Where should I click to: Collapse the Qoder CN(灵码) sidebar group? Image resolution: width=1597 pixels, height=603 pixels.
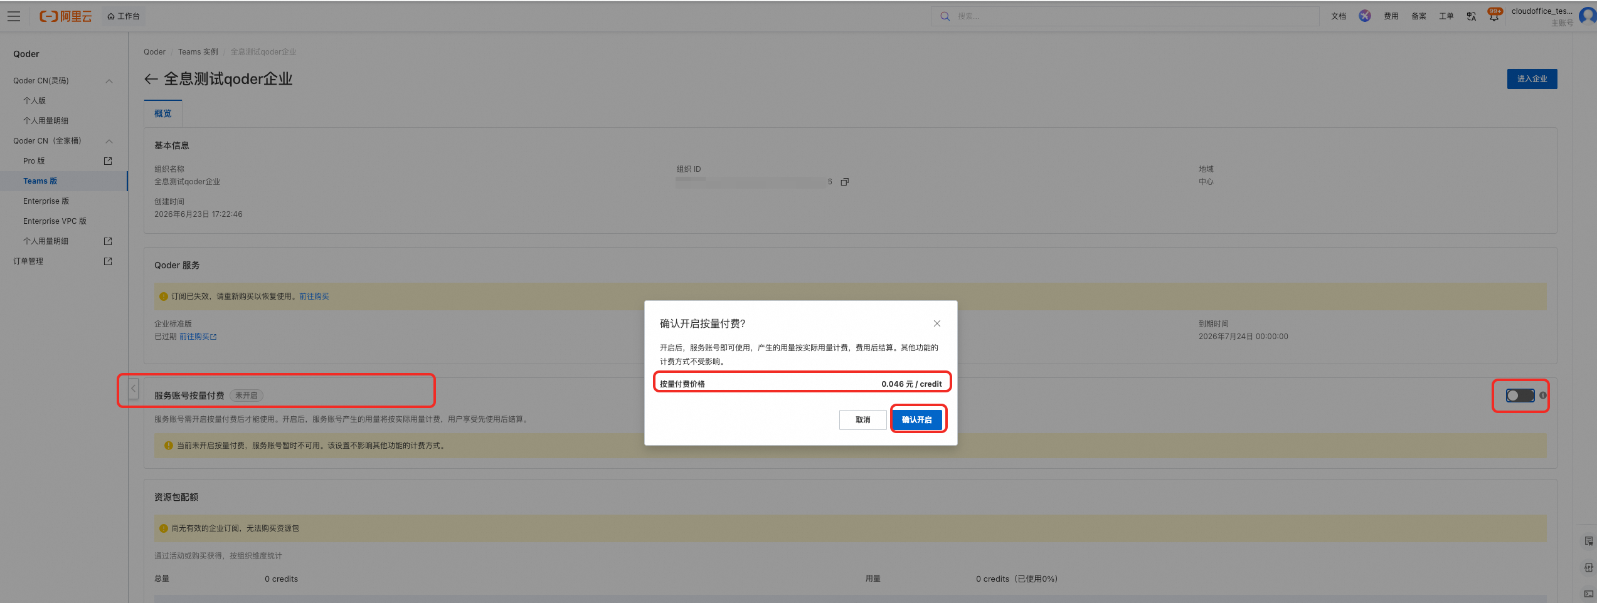pyautogui.click(x=109, y=81)
